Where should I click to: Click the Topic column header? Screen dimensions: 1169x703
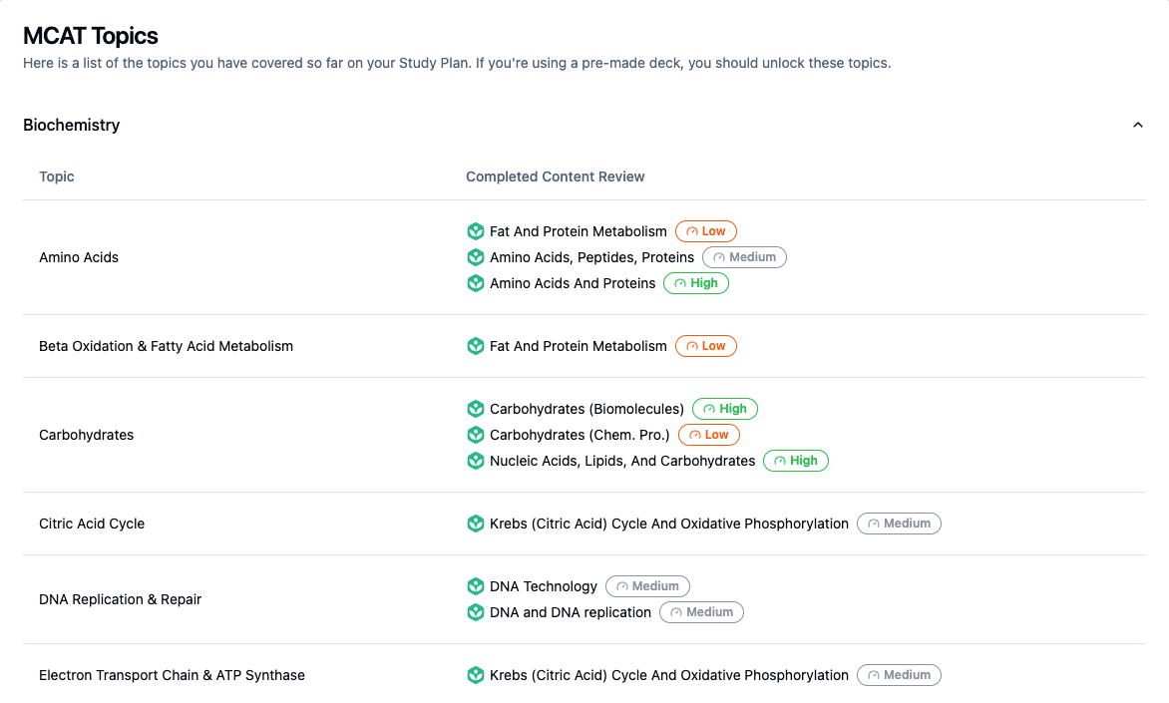(x=56, y=176)
